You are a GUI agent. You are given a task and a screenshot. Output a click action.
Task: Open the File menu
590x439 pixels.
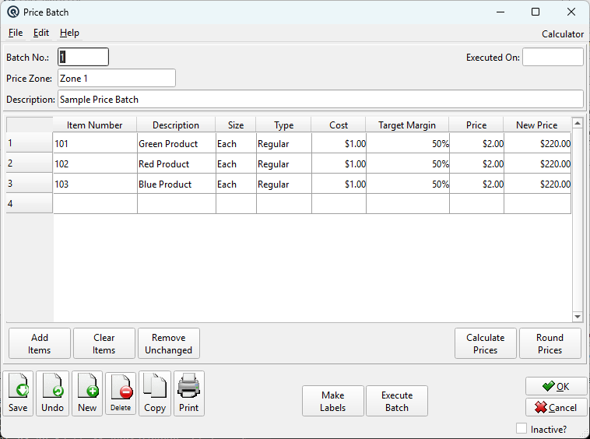point(16,33)
